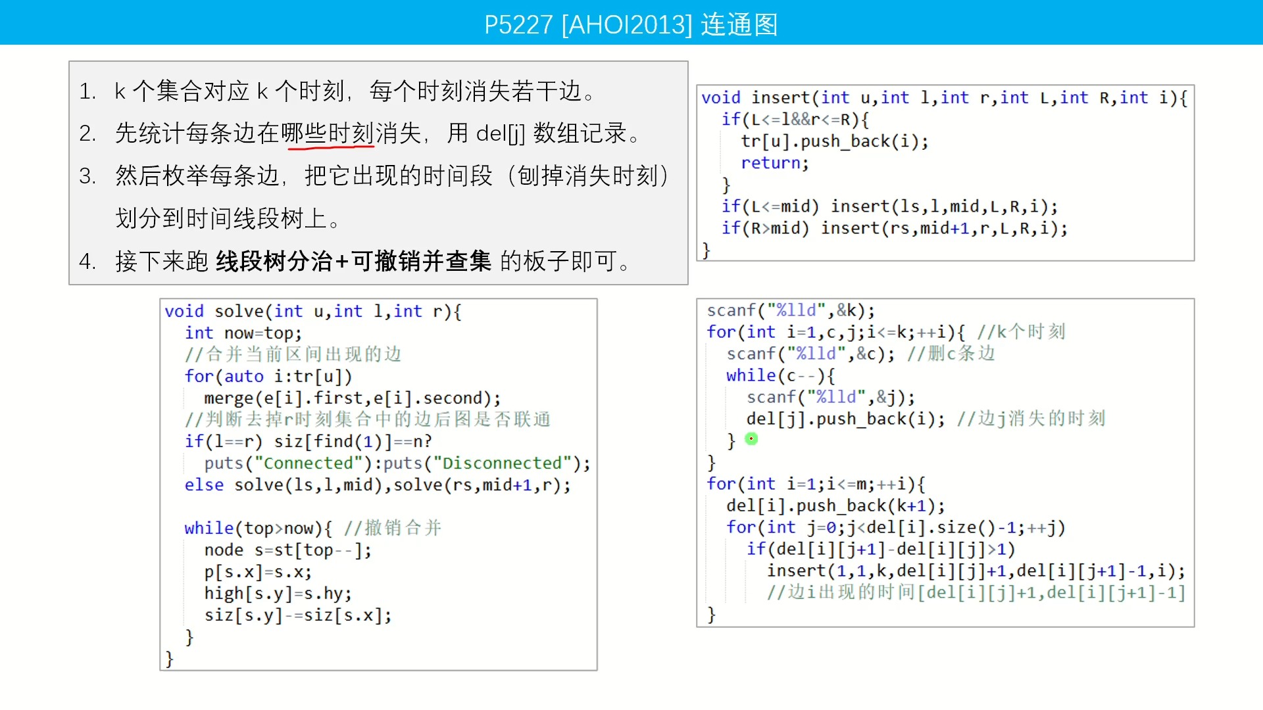This screenshot has width=1263, height=710.
Task: Click line 'if(l==r) siz[find(1)]==n?'
Action: tap(308, 441)
